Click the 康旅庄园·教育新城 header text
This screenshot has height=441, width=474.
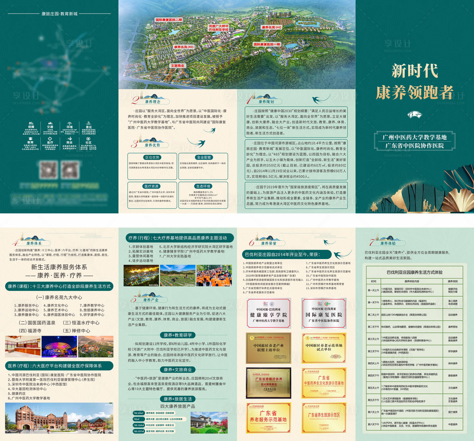59,14
